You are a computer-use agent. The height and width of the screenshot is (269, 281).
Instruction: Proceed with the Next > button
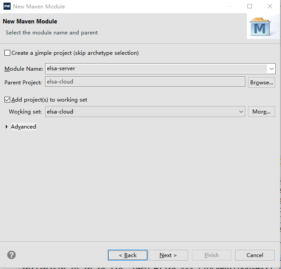pyautogui.click(x=168, y=255)
